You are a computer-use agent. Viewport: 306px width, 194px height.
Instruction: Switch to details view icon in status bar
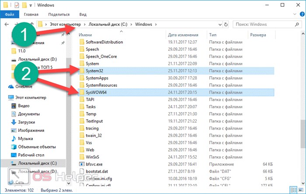pos(293,190)
